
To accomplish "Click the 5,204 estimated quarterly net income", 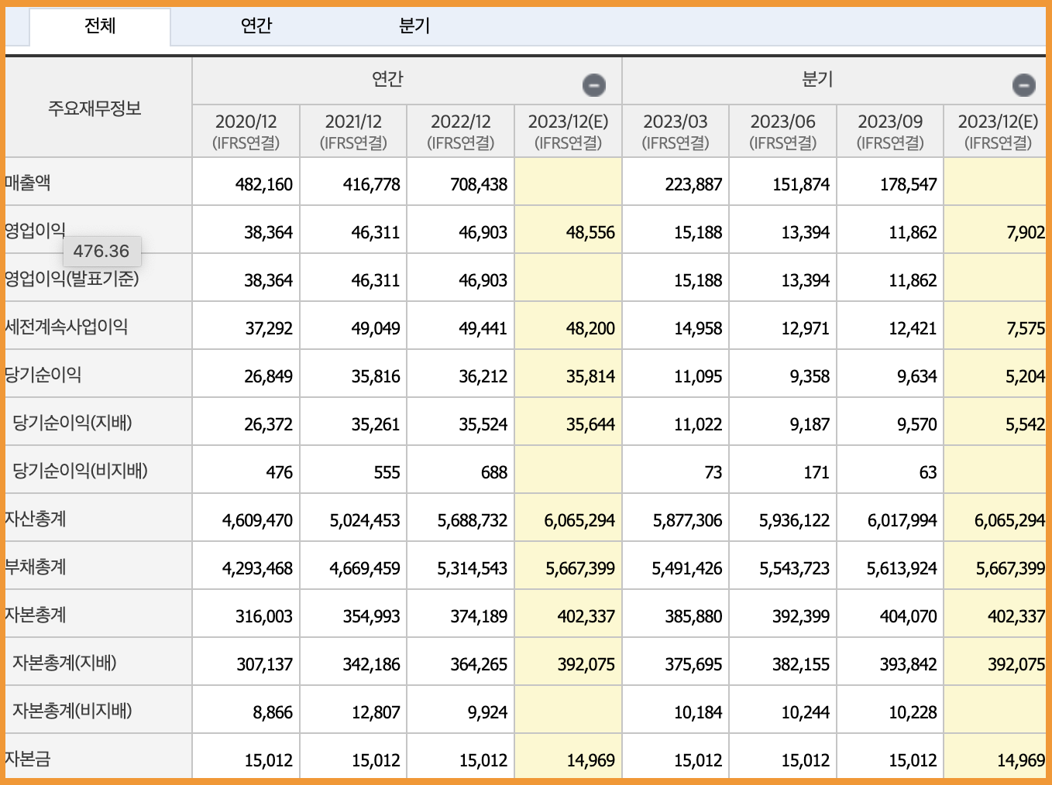I will 1026,376.
